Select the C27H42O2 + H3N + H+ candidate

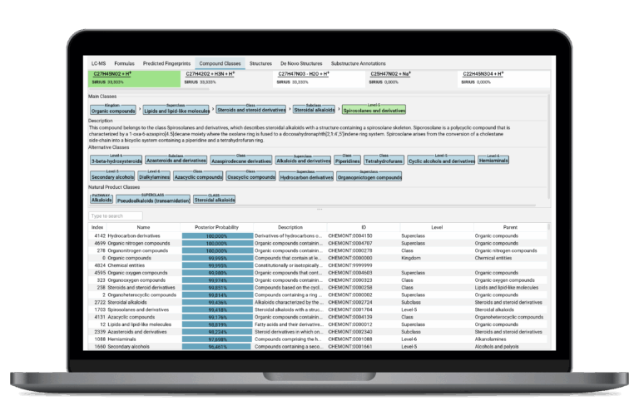(x=227, y=77)
